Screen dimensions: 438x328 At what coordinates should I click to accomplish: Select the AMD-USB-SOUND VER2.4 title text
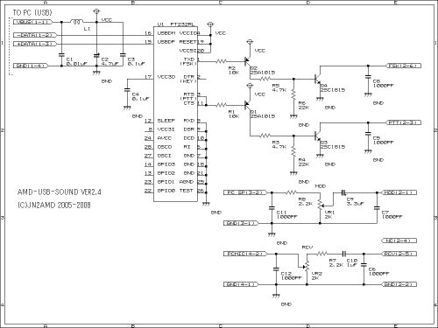click(60, 192)
